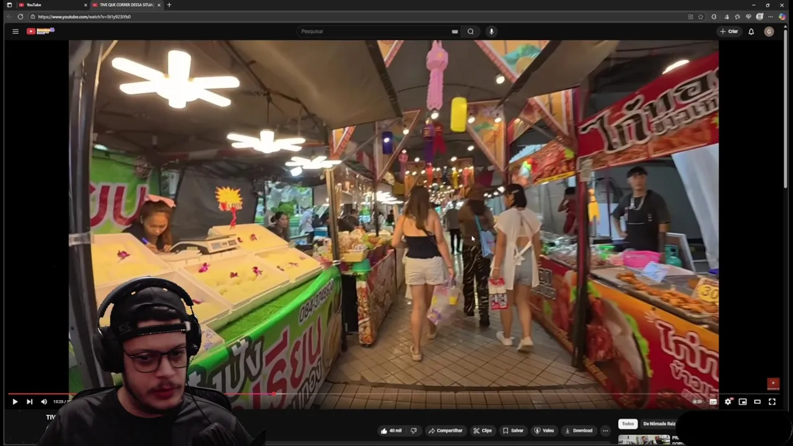The height and width of the screenshot is (446, 793).
Task: Open the notifications bell
Action: (x=751, y=31)
